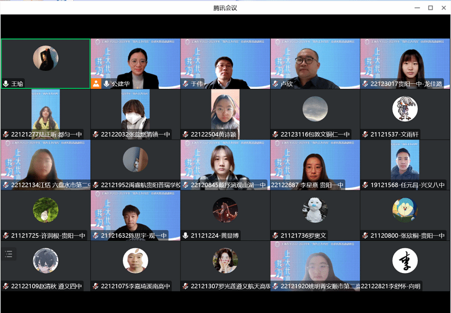
Task: Click the 李 calligraphy avatar tile
Action: coord(405,261)
